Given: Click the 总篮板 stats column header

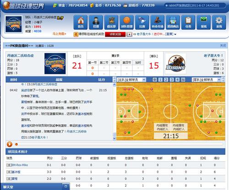Looking at the screenshot, I should tap(129, 158).
